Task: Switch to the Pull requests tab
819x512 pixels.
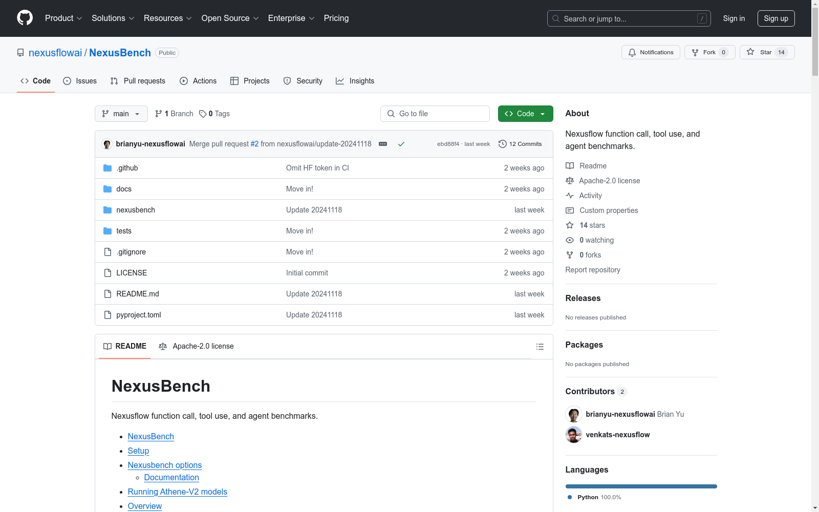Action: click(x=138, y=81)
